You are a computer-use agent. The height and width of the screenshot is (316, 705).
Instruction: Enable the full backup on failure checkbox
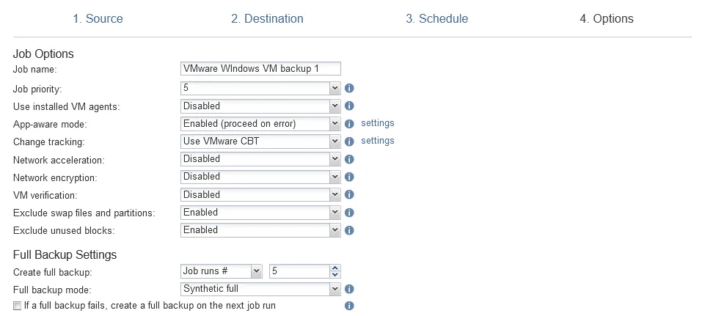coord(17,306)
